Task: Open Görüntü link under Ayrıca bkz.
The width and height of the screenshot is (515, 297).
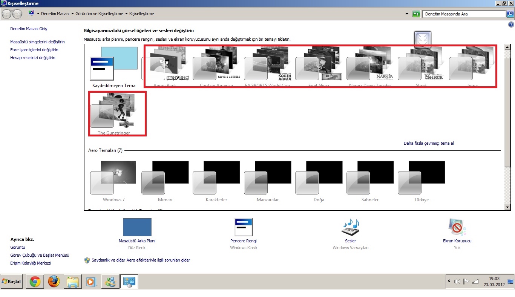Action: coord(18,247)
